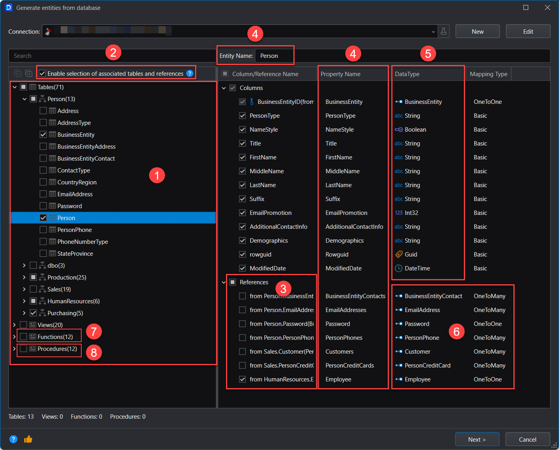Uncheck the BusinessEntity table checkbox
Viewport: 559px width, 450px height.
pyautogui.click(x=43, y=134)
